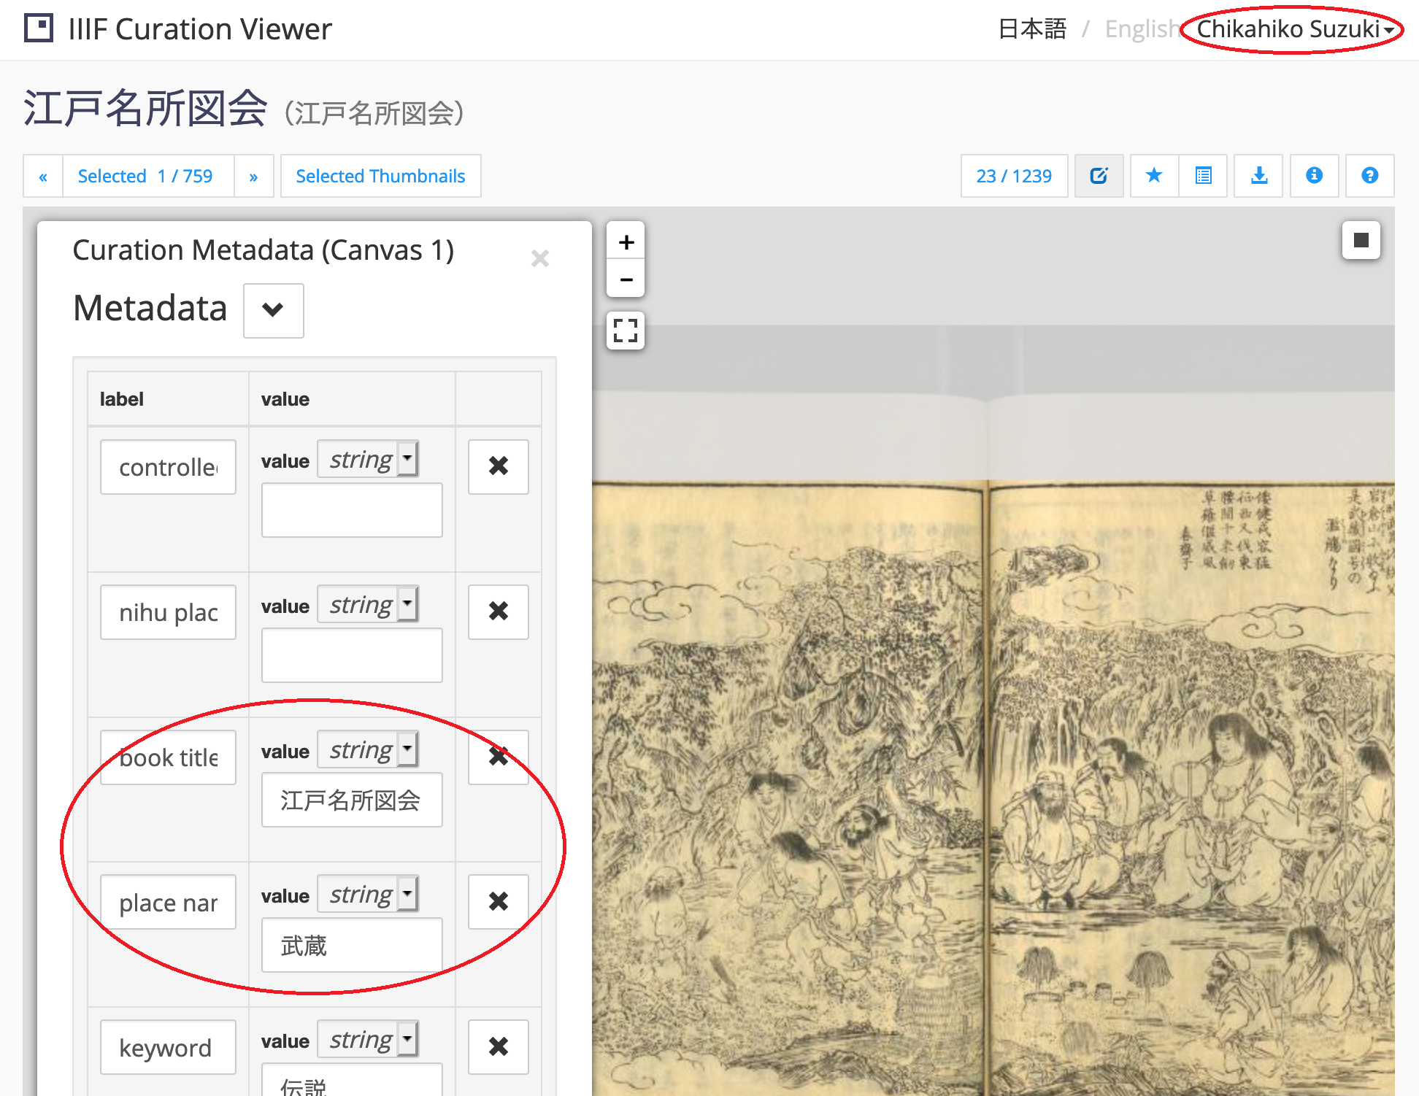
Task: Delete the book title metadata row
Action: pyautogui.click(x=499, y=757)
